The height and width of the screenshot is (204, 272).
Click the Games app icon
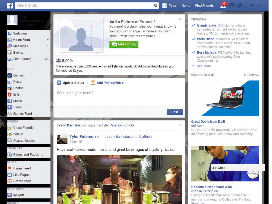[x=10, y=75]
